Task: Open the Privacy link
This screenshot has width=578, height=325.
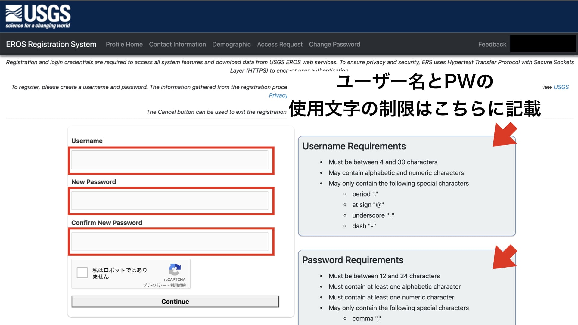Action: coord(278,95)
